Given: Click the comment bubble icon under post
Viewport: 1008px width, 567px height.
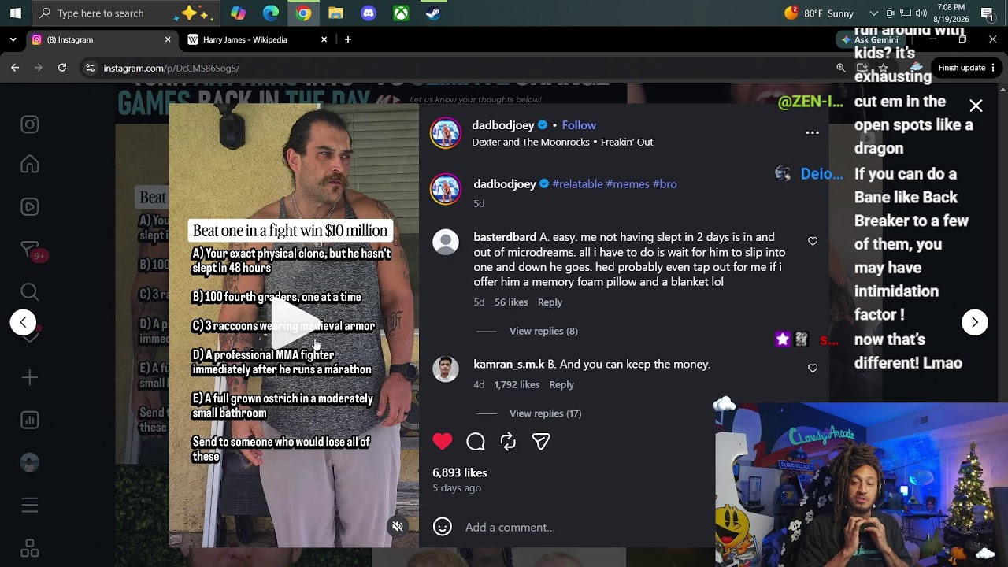Looking at the screenshot, I should (476, 442).
